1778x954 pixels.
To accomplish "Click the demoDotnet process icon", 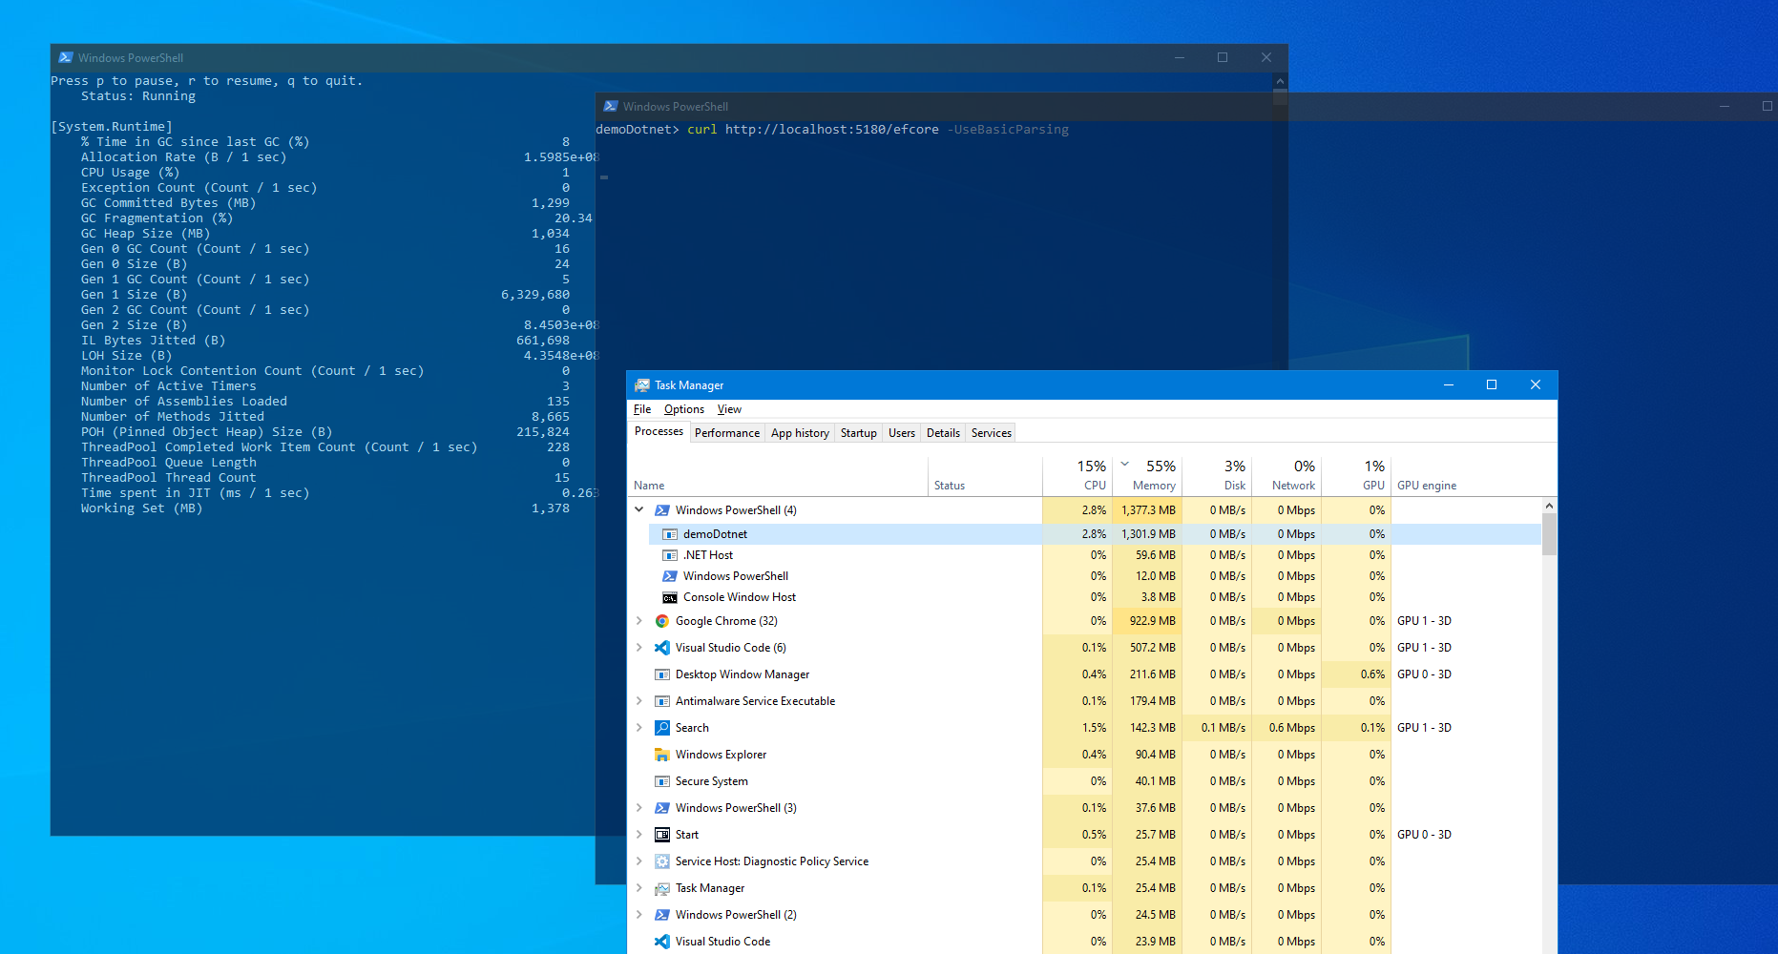I will (670, 534).
